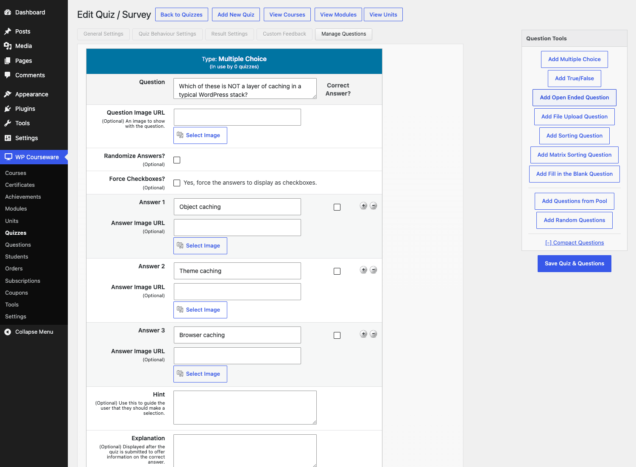
Task: Open Achievements submenu item
Action: 23,197
